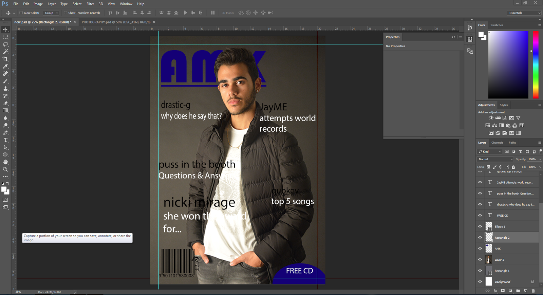Hide the Ellipse 1 layer
543x295 pixels.
pos(480,226)
